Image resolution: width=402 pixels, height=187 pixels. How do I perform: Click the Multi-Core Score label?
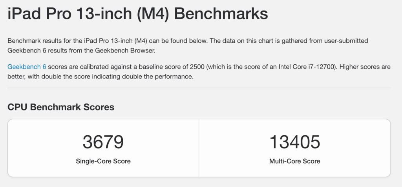tap(294, 161)
